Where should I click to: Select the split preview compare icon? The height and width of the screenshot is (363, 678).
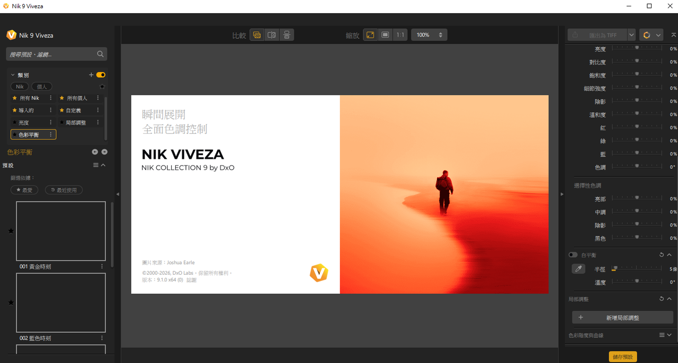coord(272,35)
